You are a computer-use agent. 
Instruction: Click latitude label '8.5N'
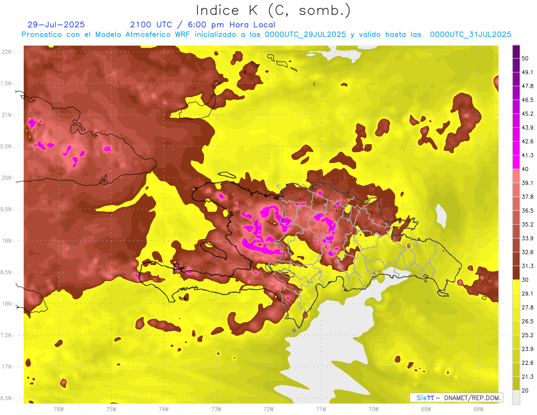click(x=7, y=272)
